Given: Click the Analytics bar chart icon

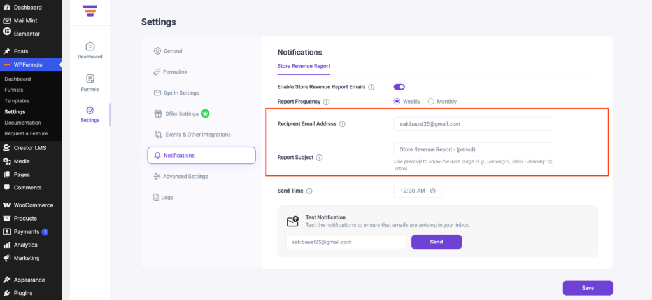Looking at the screenshot, I should (7, 245).
